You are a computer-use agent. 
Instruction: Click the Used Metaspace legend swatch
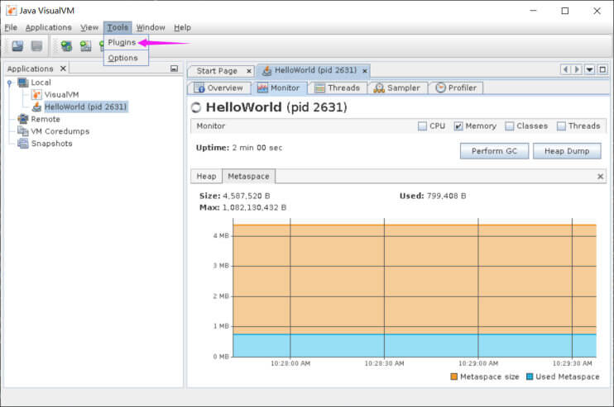530,377
